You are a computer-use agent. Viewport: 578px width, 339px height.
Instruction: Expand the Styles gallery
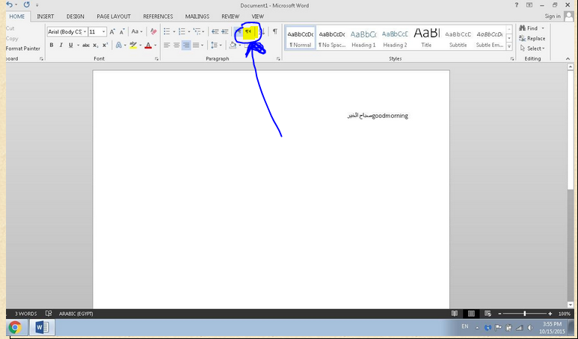(x=509, y=46)
